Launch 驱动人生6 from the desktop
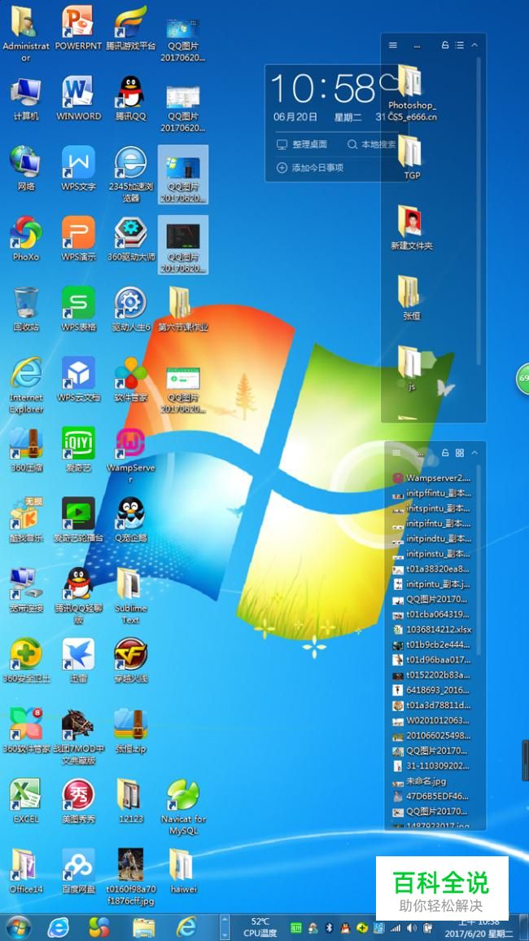This screenshot has width=529, height=941. tap(131, 309)
